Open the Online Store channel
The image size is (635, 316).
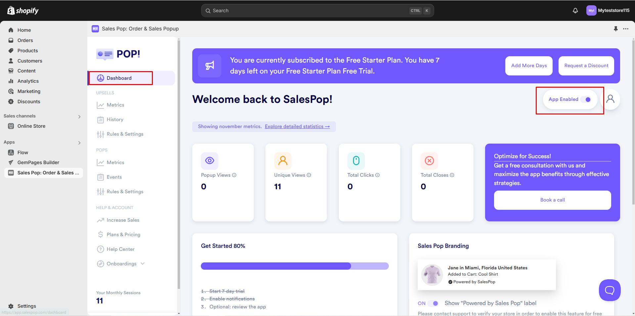pos(31,126)
